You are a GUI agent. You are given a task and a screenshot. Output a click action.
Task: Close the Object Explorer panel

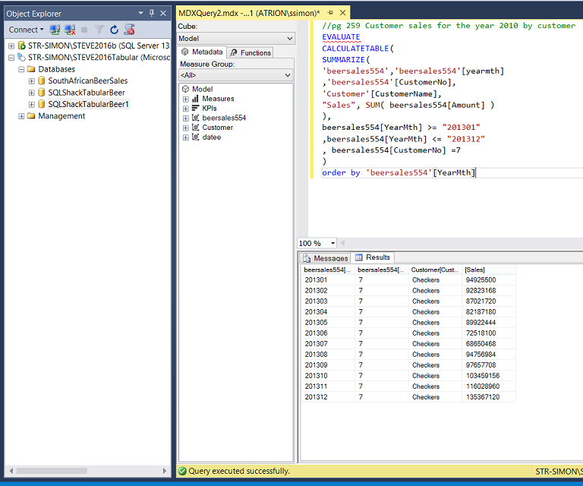pos(163,13)
